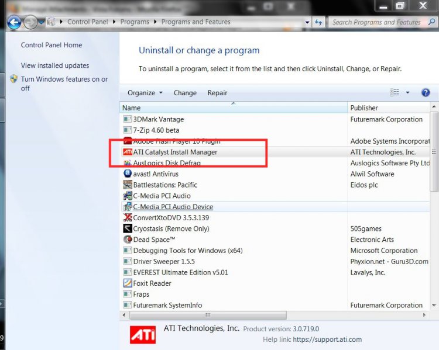Viewport: 439px width, 350px height.
Task: Select the Foxit Reader icon
Action: 128,283
